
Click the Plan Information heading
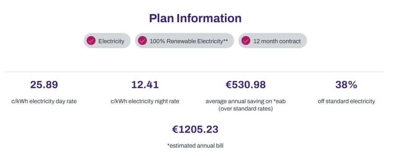click(195, 18)
